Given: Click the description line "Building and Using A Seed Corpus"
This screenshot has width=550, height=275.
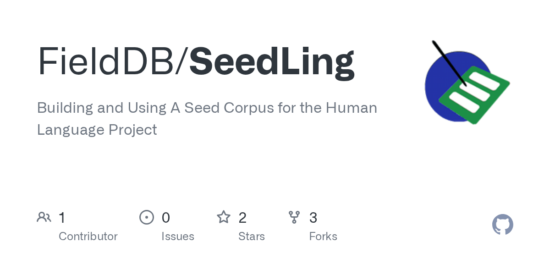Looking at the screenshot, I should click(x=207, y=108).
